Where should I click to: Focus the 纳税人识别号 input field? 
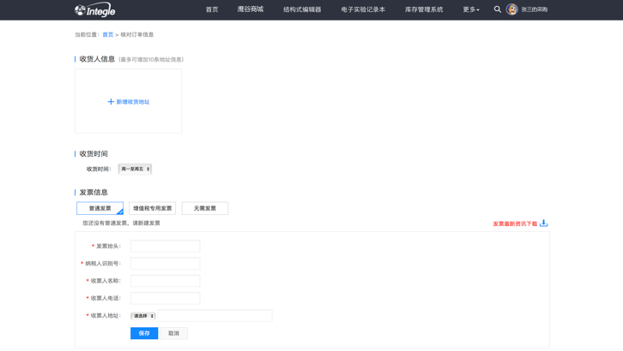(x=165, y=264)
